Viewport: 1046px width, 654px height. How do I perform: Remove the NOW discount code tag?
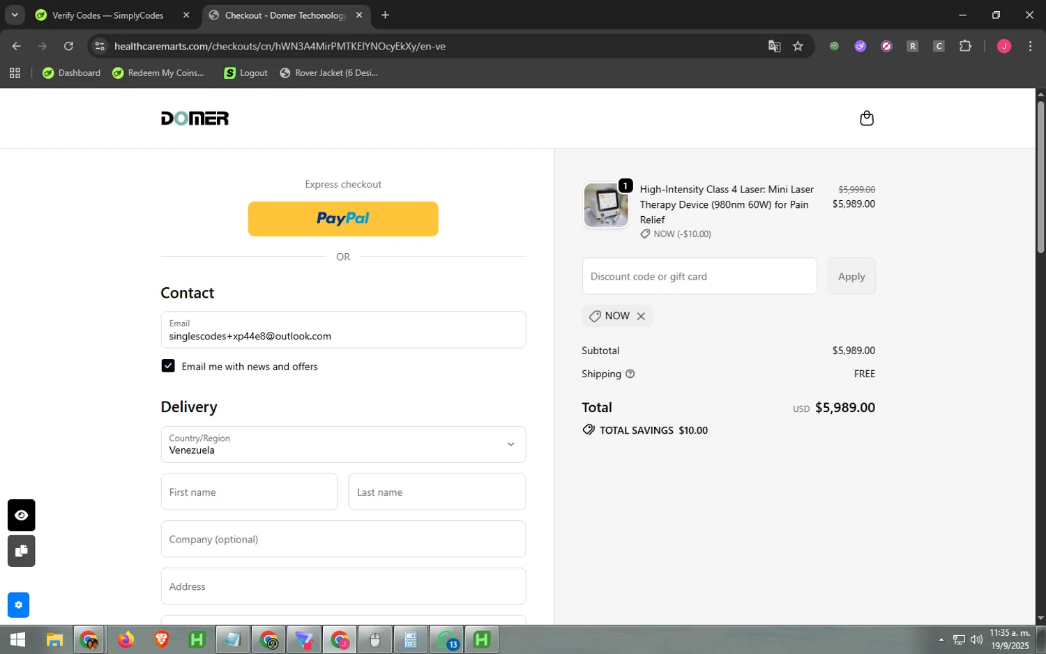pos(641,317)
